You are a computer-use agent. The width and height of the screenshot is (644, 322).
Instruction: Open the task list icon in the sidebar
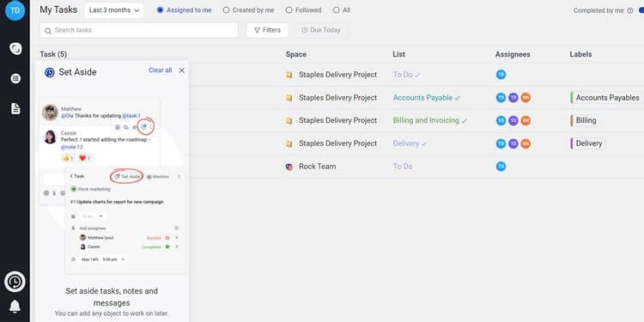(15, 78)
